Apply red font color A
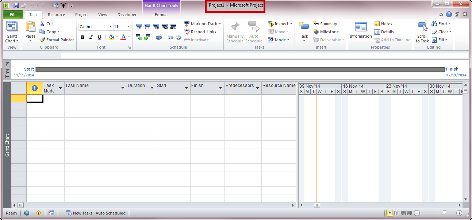Viewport: 472px width, 220px height. tap(123, 37)
